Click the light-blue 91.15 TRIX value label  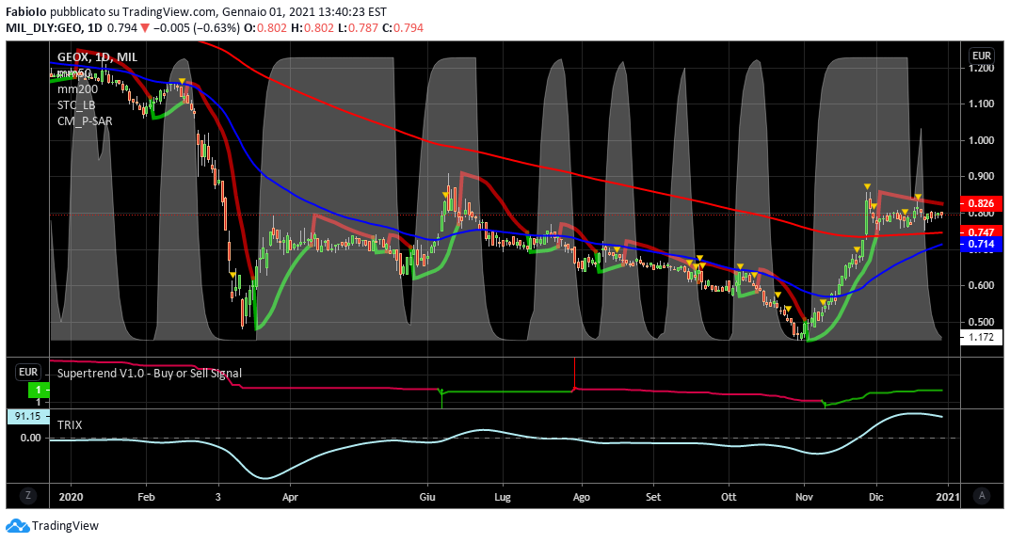pyautogui.click(x=27, y=416)
